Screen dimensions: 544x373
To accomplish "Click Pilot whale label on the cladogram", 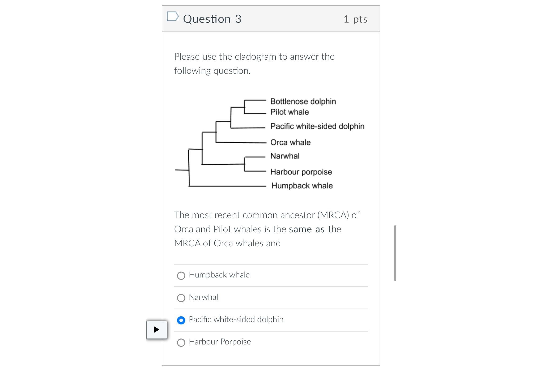I will tap(289, 112).
